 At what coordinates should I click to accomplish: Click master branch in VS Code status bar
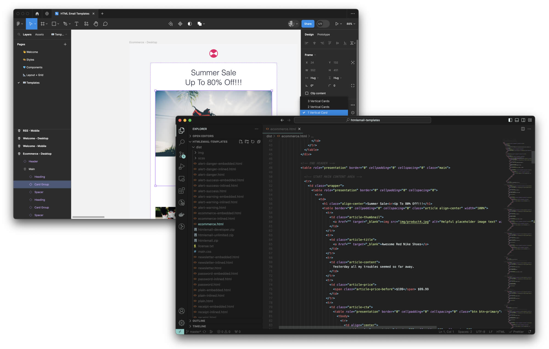193,332
